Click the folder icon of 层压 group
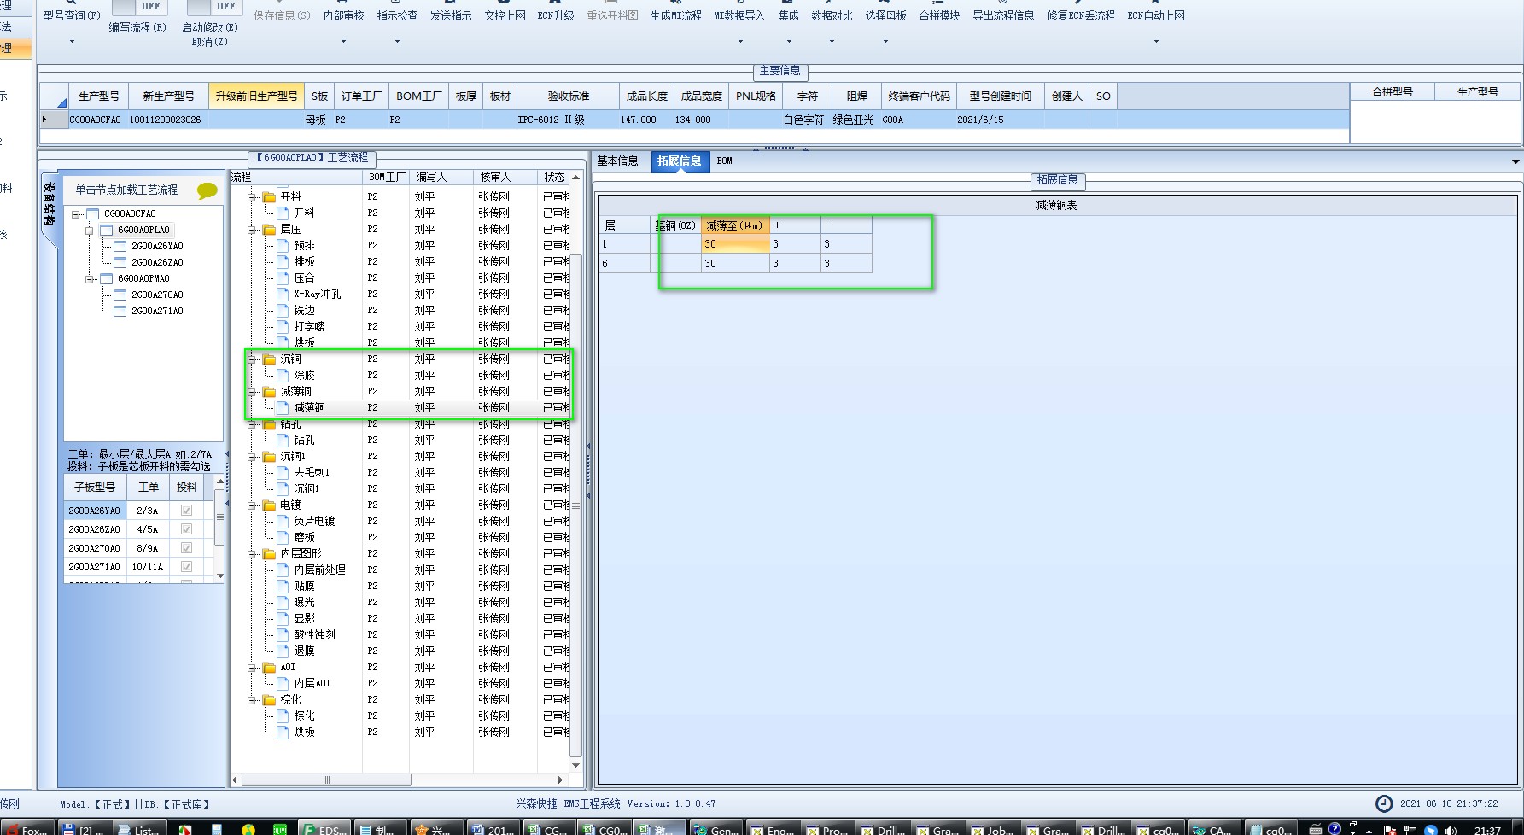Image resolution: width=1524 pixels, height=835 pixels. coord(270,229)
